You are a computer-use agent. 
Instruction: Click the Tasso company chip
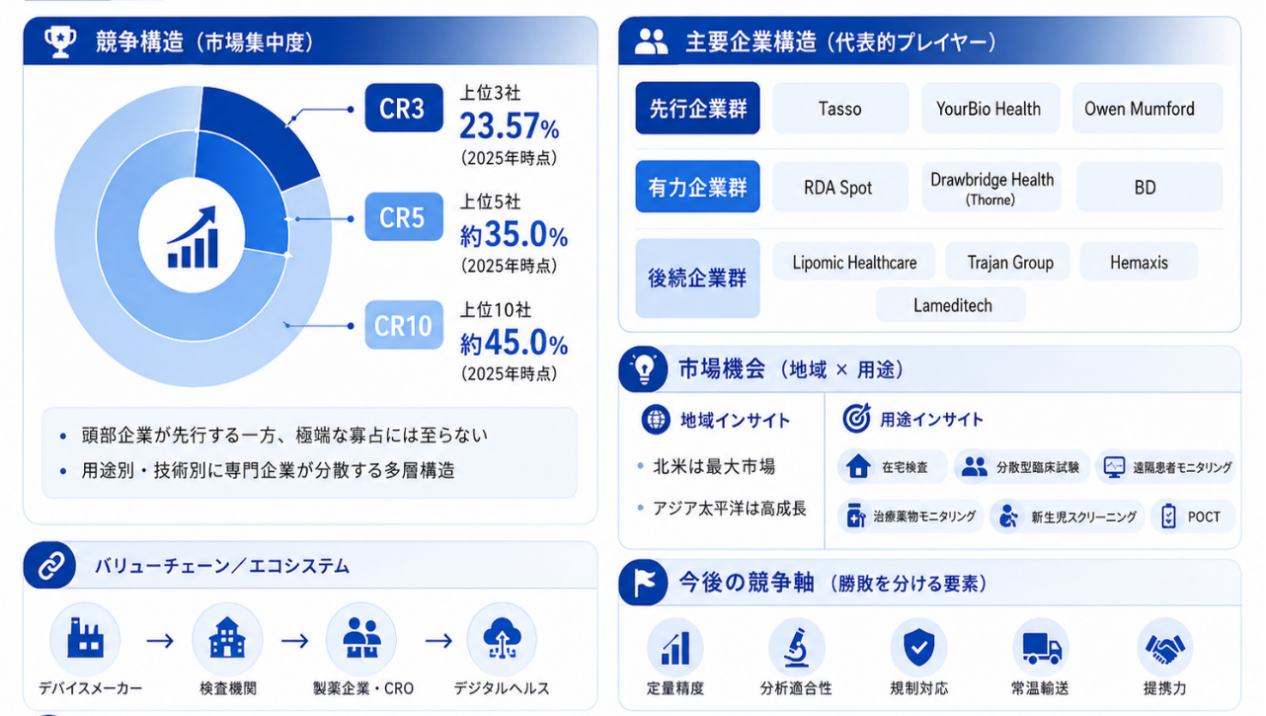coord(840,109)
